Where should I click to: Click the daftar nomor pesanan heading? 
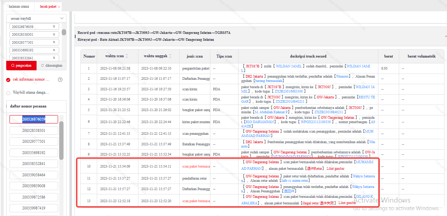(x=28, y=106)
